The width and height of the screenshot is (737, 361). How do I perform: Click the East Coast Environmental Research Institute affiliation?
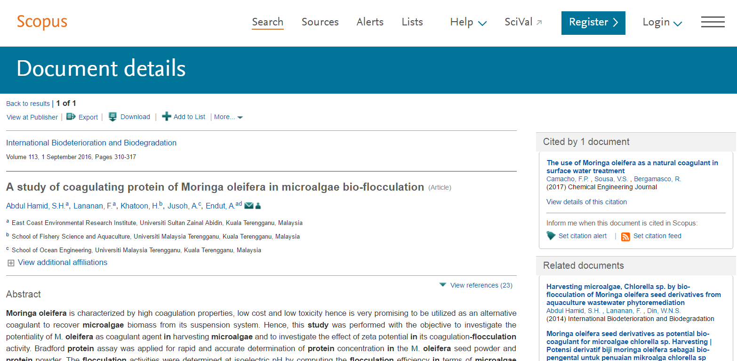pyautogui.click(x=157, y=223)
